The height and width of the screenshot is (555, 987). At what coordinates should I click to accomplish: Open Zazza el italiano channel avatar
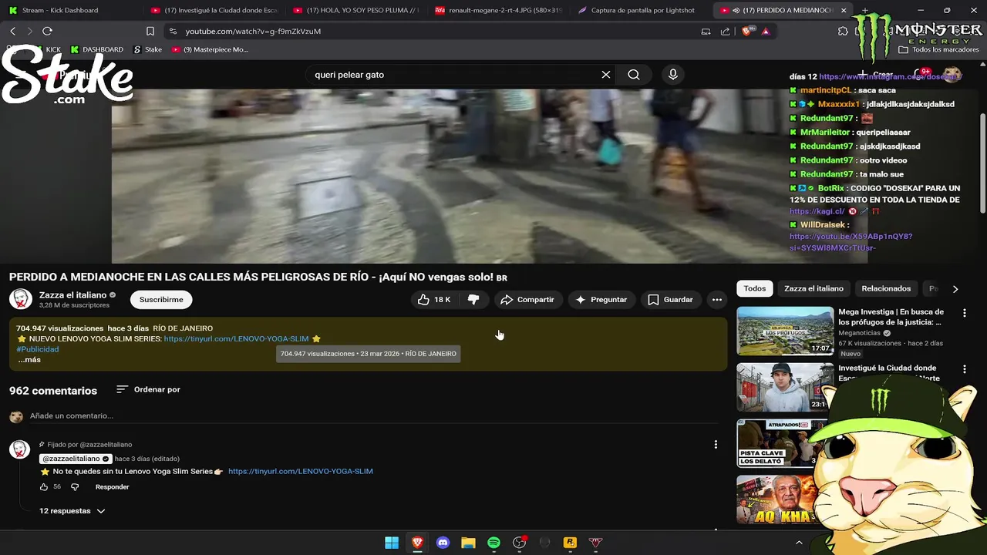tap(20, 299)
